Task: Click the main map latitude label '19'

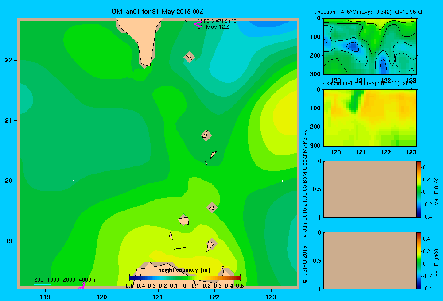Action: coord(9,241)
